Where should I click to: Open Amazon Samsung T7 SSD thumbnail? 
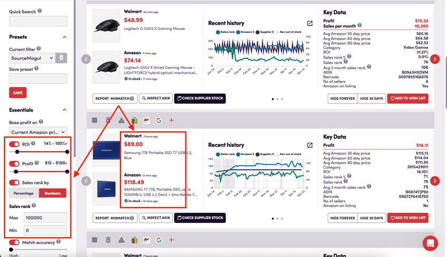(107, 189)
